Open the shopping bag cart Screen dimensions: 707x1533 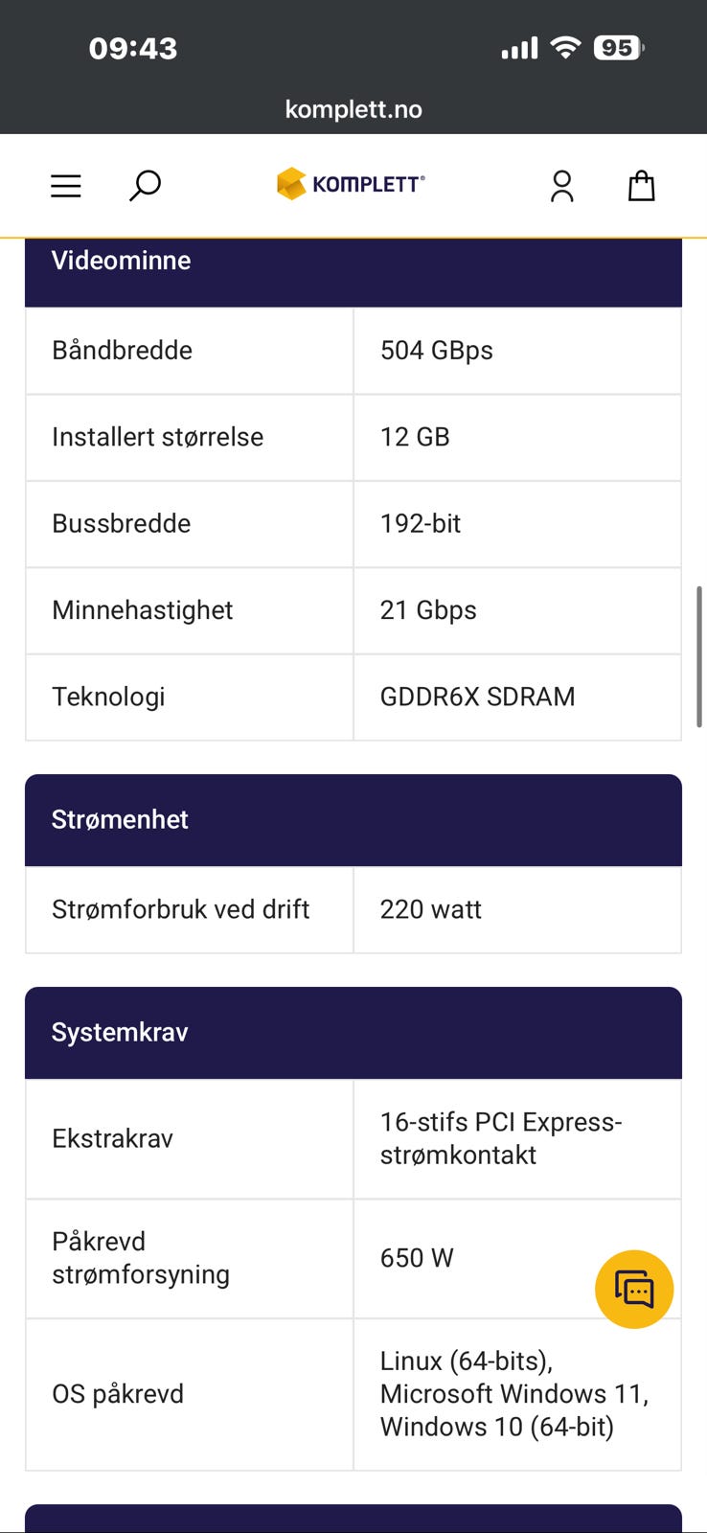pos(641,186)
